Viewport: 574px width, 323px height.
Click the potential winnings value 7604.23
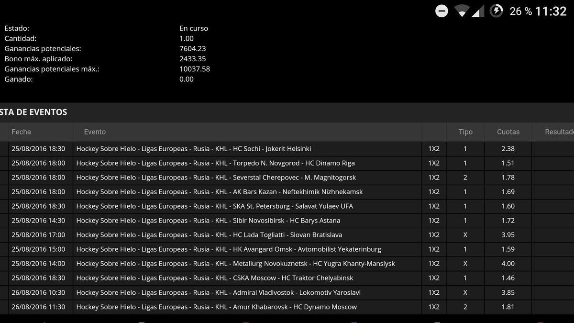(x=193, y=48)
